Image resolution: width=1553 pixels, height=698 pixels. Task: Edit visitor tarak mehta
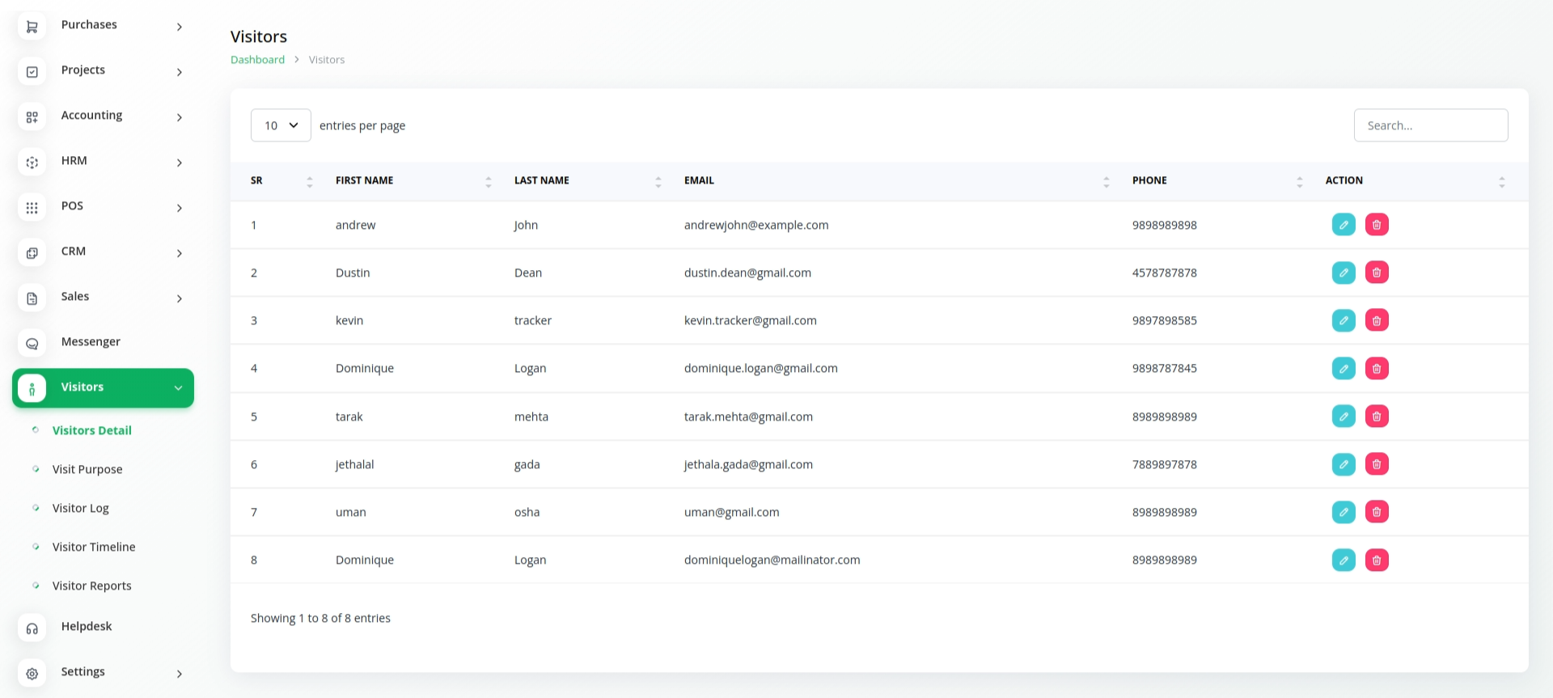(1344, 417)
